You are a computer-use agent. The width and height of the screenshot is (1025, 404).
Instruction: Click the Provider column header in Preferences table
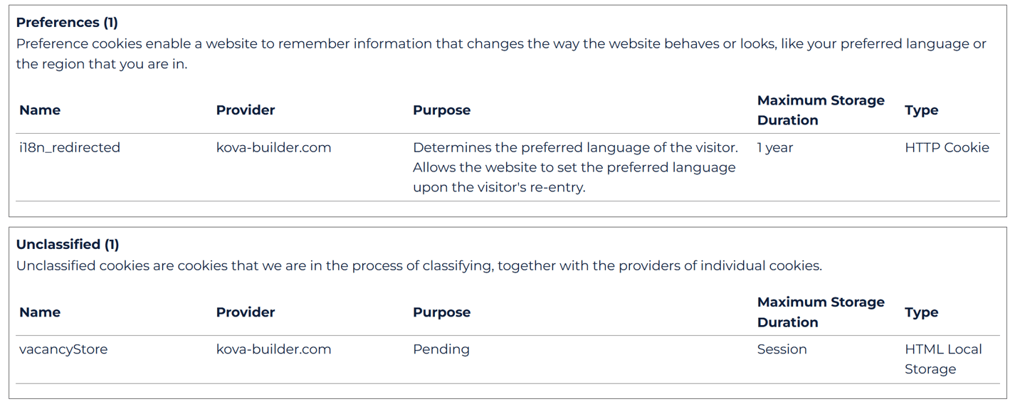tap(246, 110)
